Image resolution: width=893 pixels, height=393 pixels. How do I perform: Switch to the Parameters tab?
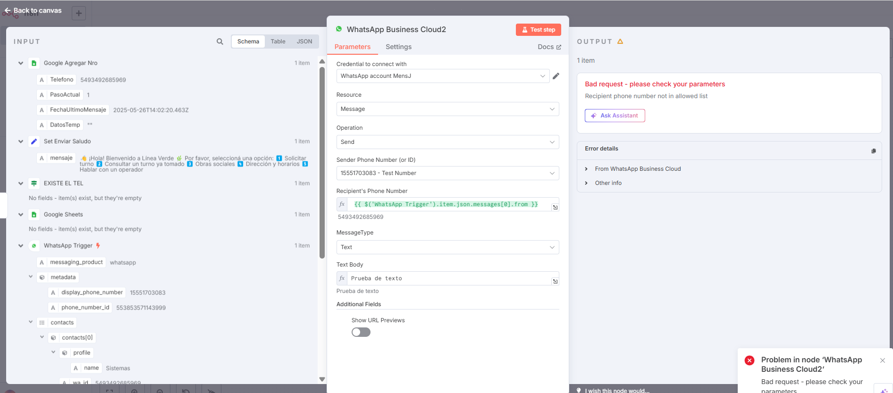[353, 47]
